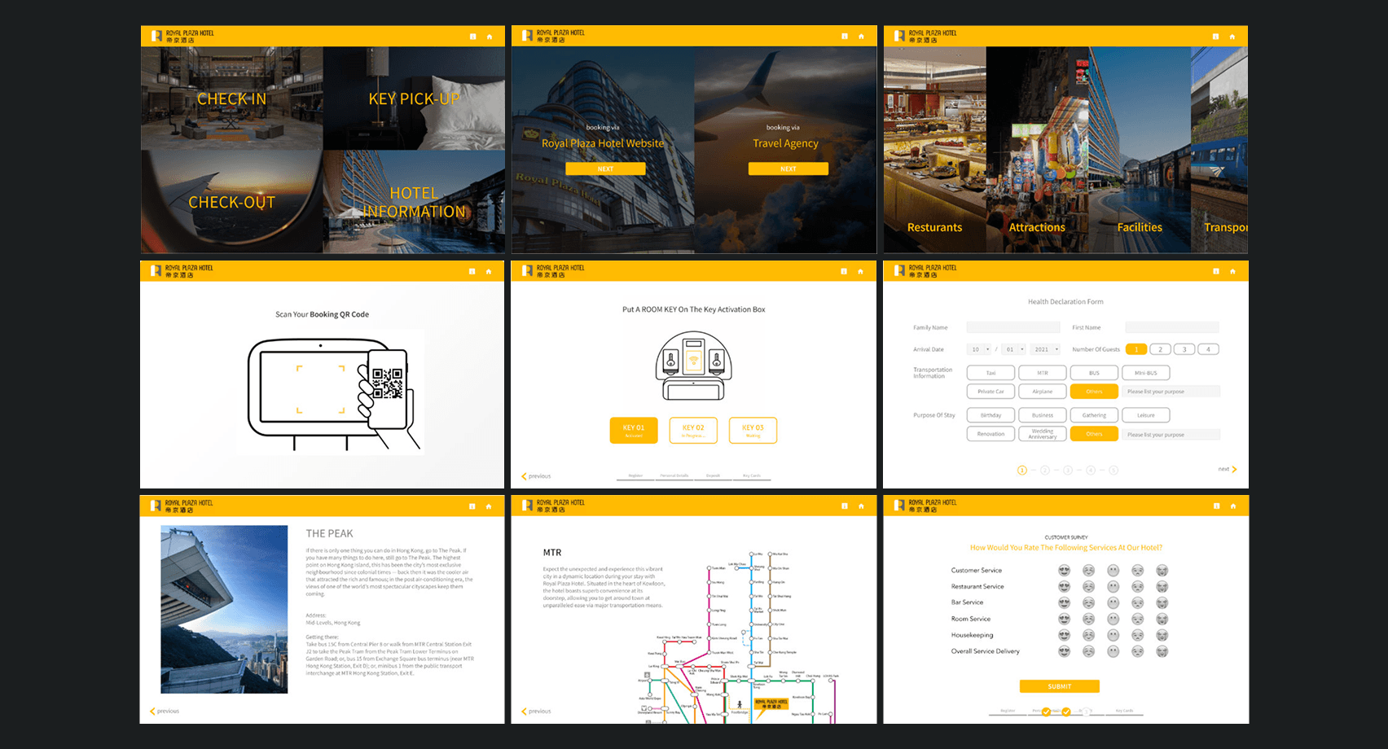Click NEXT under Royal Plaza Hotel Website
Image resolution: width=1388 pixels, height=749 pixels.
(605, 169)
